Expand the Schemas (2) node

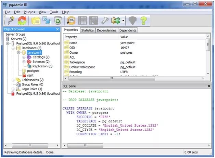[24, 62]
